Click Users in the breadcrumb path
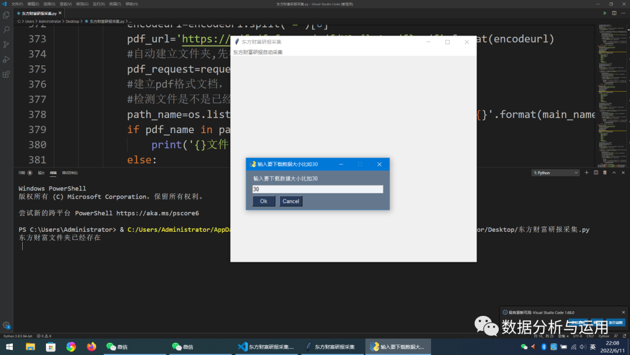This screenshot has width=630, height=355. 30,21
